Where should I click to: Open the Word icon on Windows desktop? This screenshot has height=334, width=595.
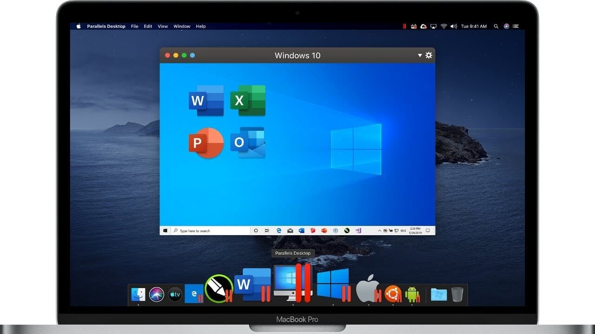206,100
